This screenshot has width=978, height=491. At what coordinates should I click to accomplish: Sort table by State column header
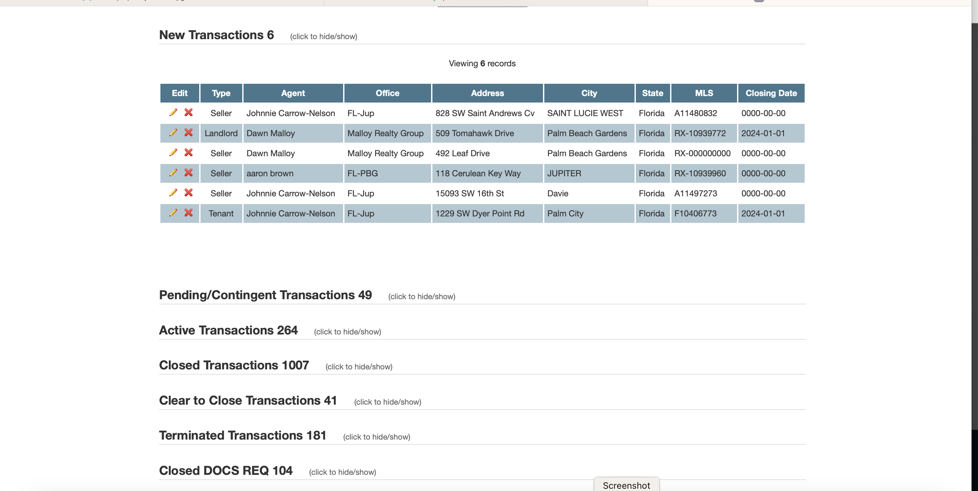[653, 93]
